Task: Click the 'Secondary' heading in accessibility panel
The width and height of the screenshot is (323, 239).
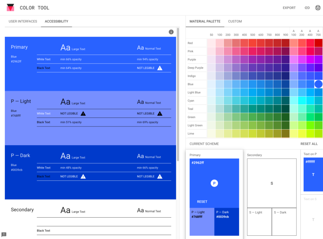Action: coord(22,210)
